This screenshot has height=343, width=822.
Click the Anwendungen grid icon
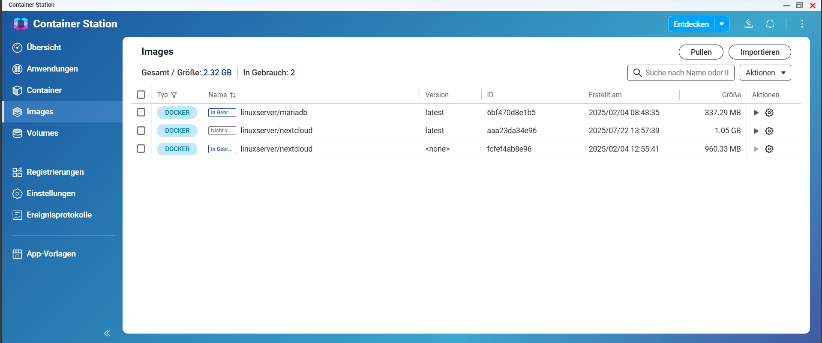17,69
